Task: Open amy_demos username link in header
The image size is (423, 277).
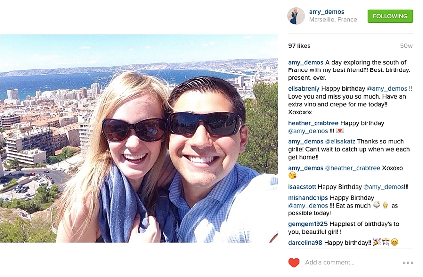Action: coord(326,12)
